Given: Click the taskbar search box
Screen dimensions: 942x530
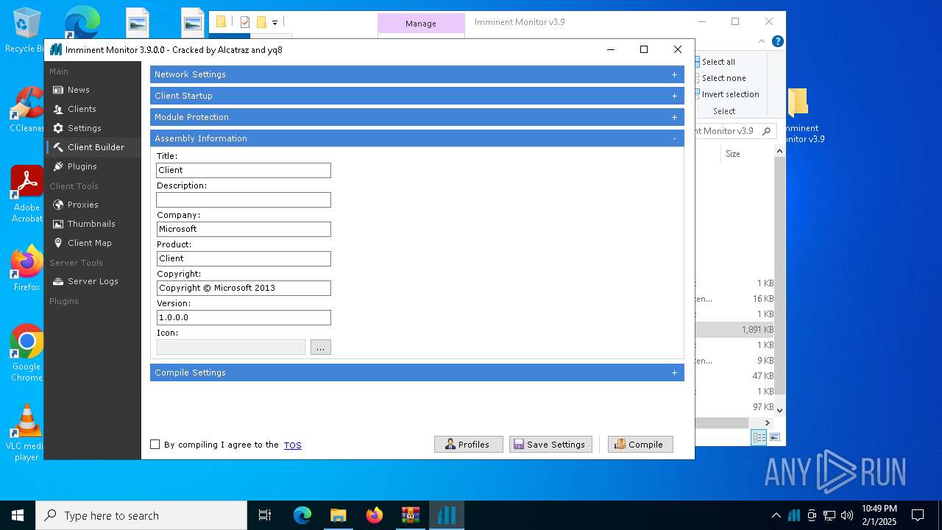Looking at the screenshot, I should pos(141,515).
